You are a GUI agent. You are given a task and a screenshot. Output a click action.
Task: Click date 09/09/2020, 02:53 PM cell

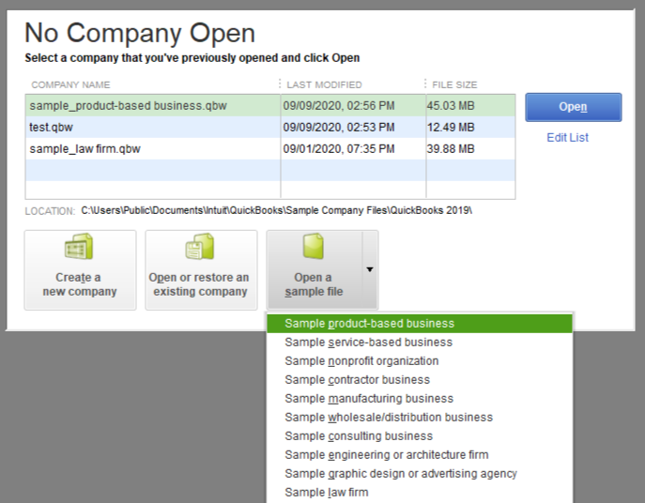point(353,127)
